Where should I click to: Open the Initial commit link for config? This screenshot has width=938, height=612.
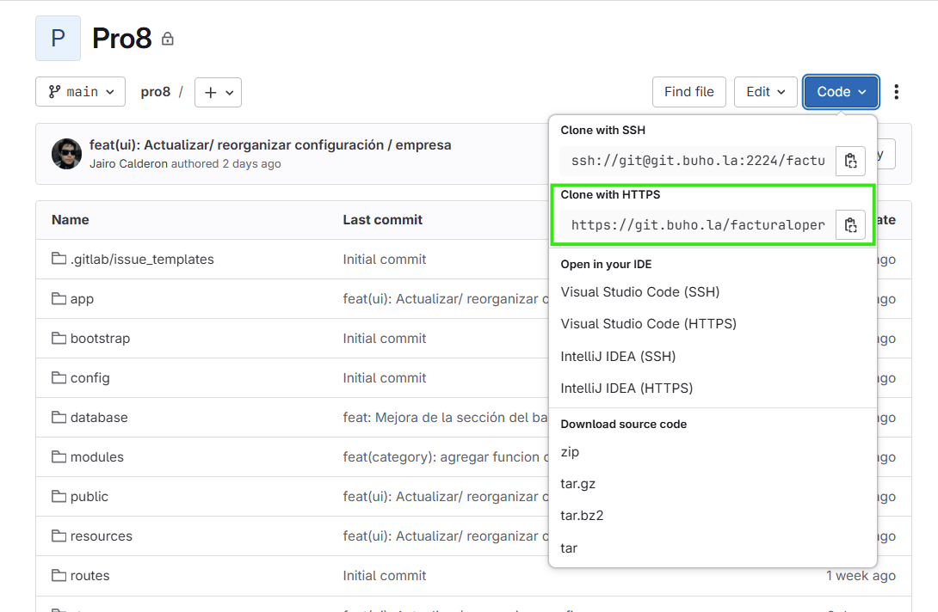[384, 377]
